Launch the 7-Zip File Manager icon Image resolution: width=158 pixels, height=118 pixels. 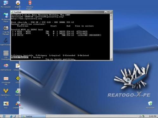tap(6, 31)
